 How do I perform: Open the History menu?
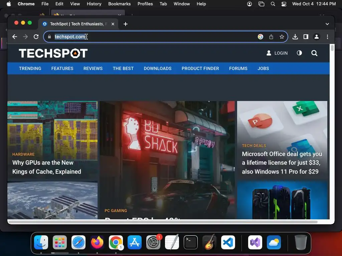(94, 4)
